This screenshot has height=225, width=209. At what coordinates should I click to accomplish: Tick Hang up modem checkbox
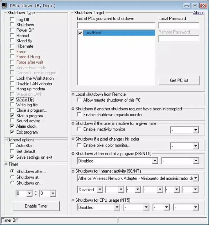pyautogui.click(x=12, y=89)
